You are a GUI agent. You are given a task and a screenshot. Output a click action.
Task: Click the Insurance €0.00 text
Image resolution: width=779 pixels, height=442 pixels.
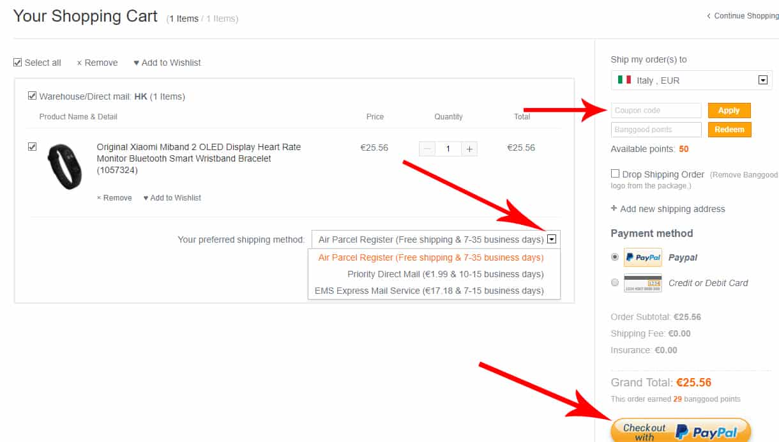pyautogui.click(x=644, y=350)
